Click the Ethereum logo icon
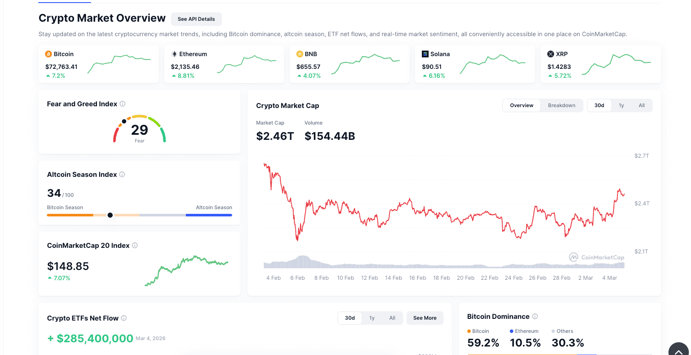The width and height of the screenshot is (691, 355). [174, 54]
